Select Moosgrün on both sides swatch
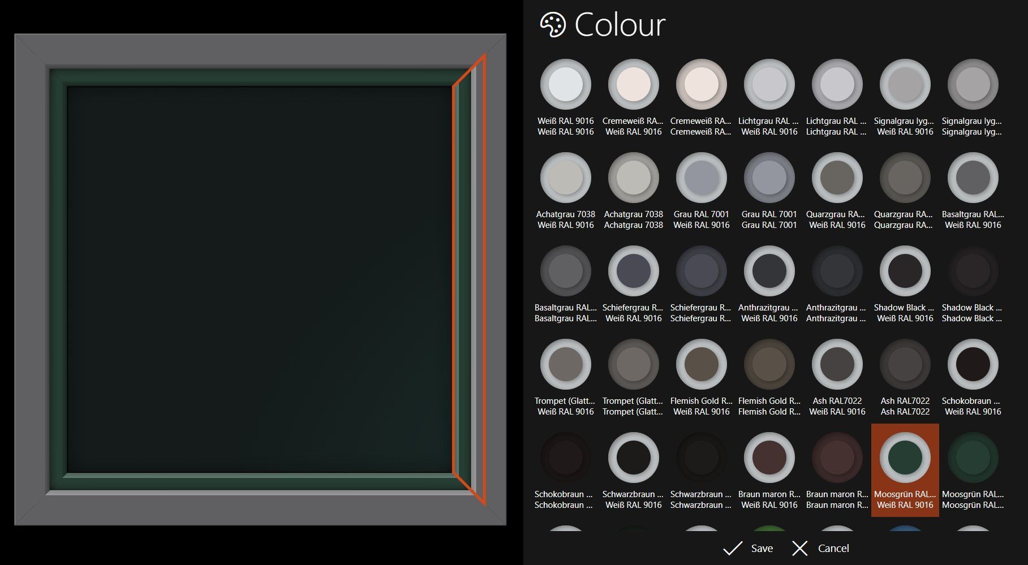 [973, 458]
